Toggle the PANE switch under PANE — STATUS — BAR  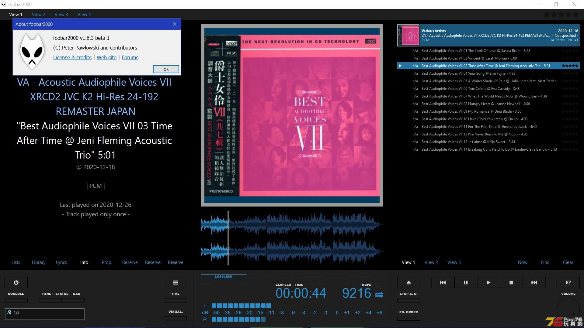click(50, 300)
